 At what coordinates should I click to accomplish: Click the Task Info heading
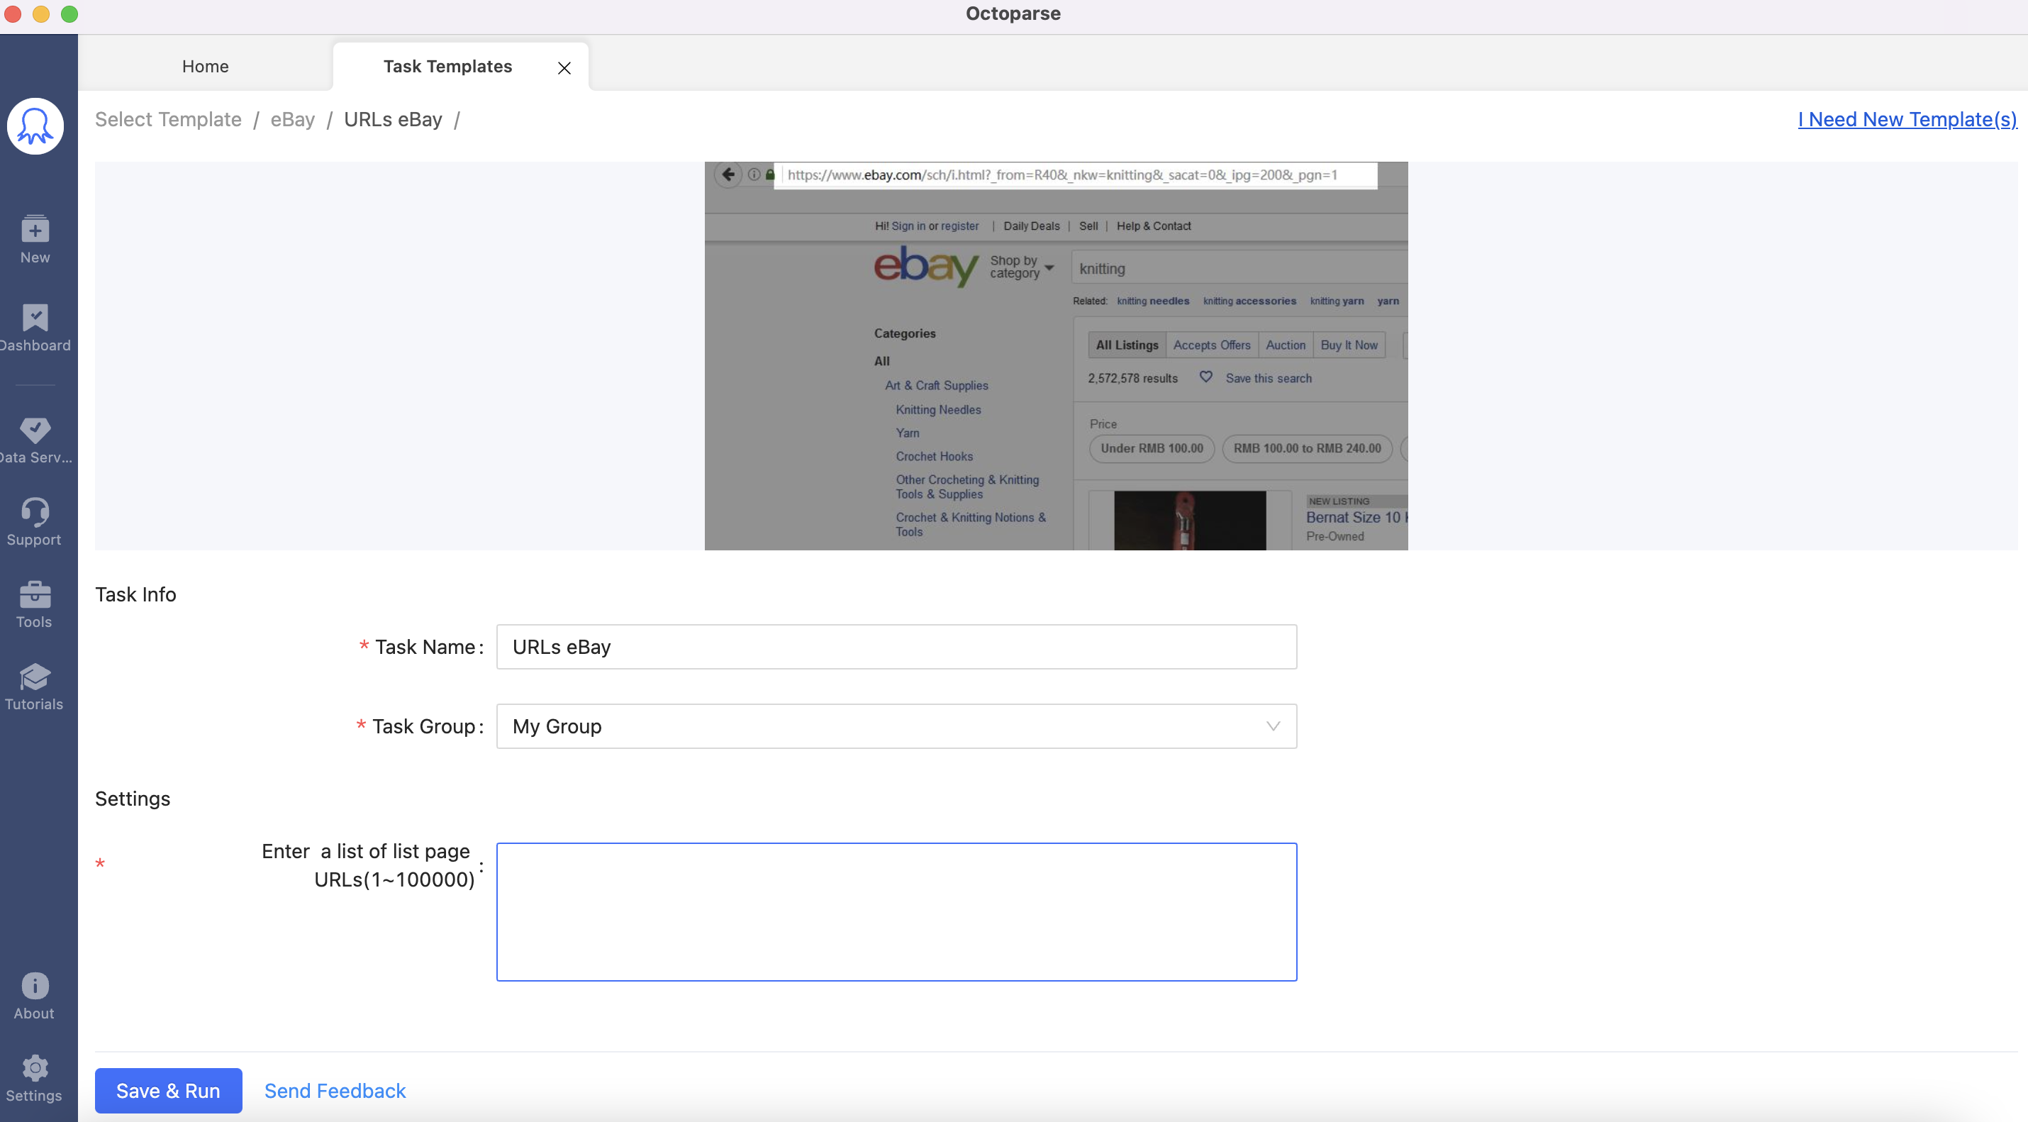pos(135,594)
